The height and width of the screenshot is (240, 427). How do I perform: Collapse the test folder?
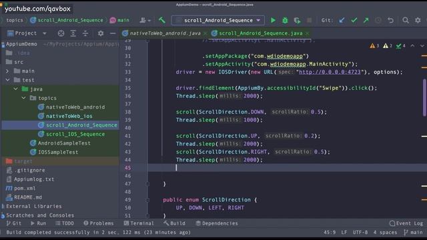point(7,80)
